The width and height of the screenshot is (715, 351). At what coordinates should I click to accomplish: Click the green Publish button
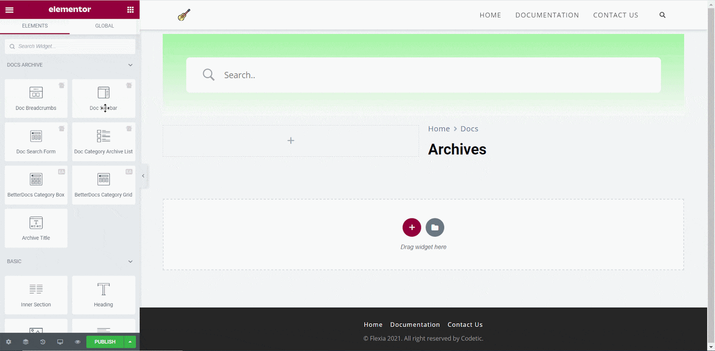click(x=105, y=342)
